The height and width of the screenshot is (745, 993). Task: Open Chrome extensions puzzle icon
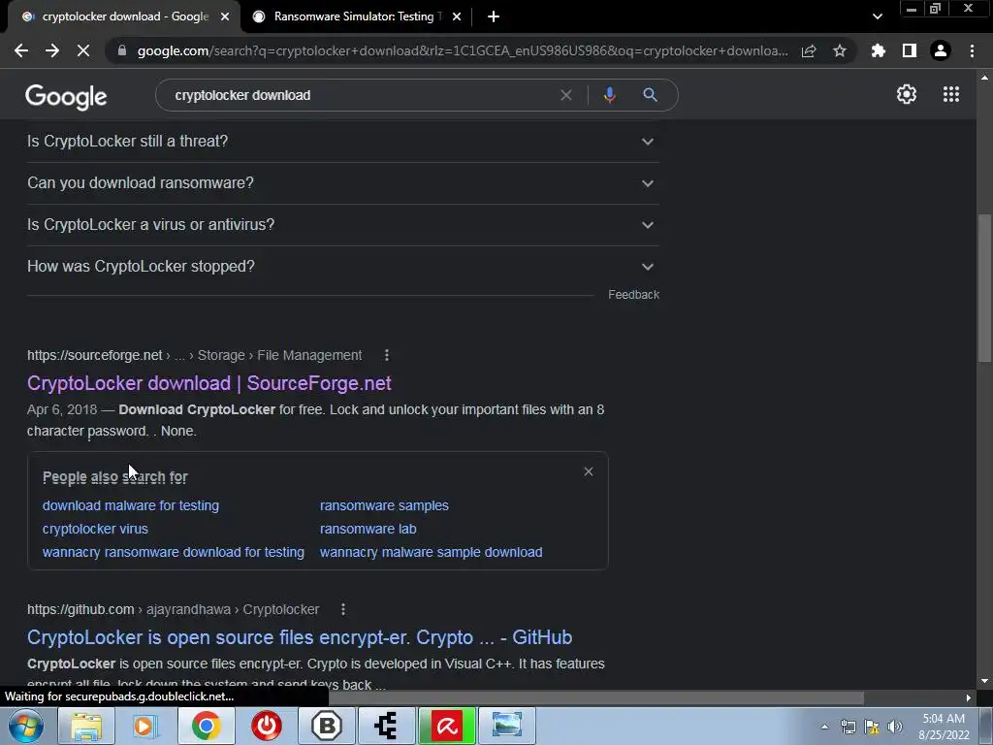click(879, 50)
